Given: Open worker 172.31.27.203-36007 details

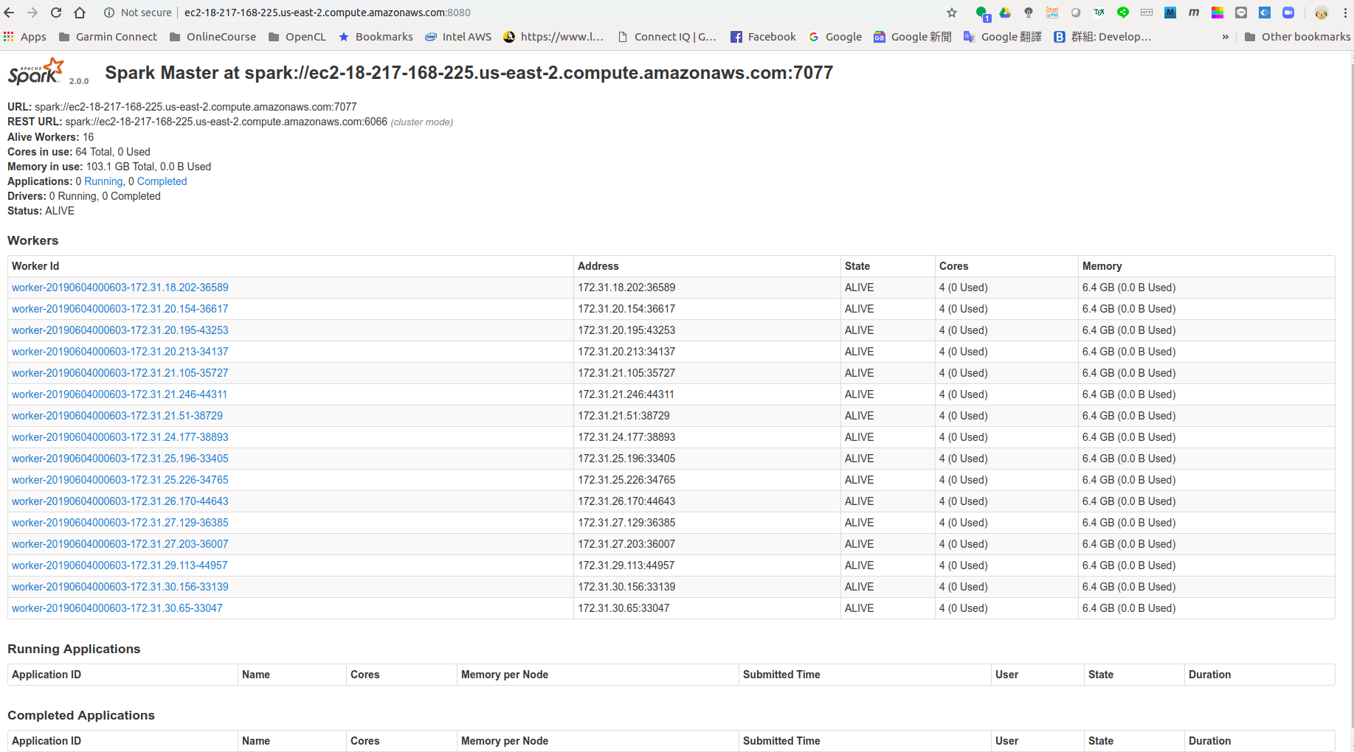Looking at the screenshot, I should coord(120,544).
